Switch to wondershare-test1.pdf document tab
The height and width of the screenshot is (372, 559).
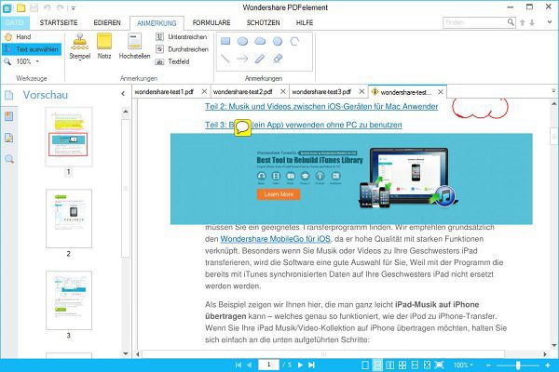coord(164,92)
